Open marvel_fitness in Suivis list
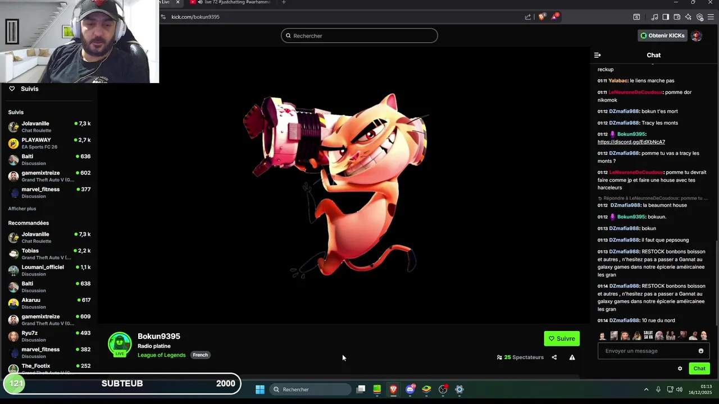The image size is (719, 404). [49, 192]
